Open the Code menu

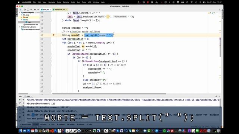[x=59, y=2]
